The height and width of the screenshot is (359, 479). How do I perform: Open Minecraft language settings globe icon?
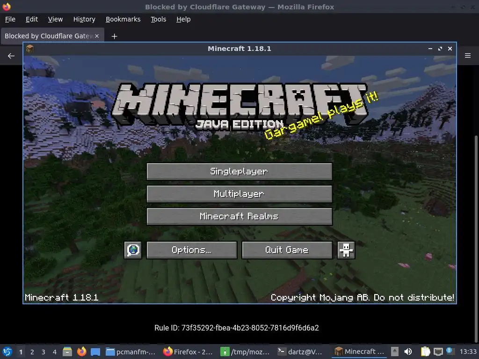133,250
